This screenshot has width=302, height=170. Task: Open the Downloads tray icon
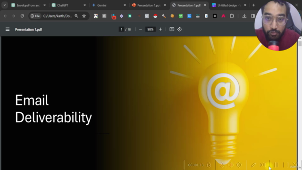244,16
